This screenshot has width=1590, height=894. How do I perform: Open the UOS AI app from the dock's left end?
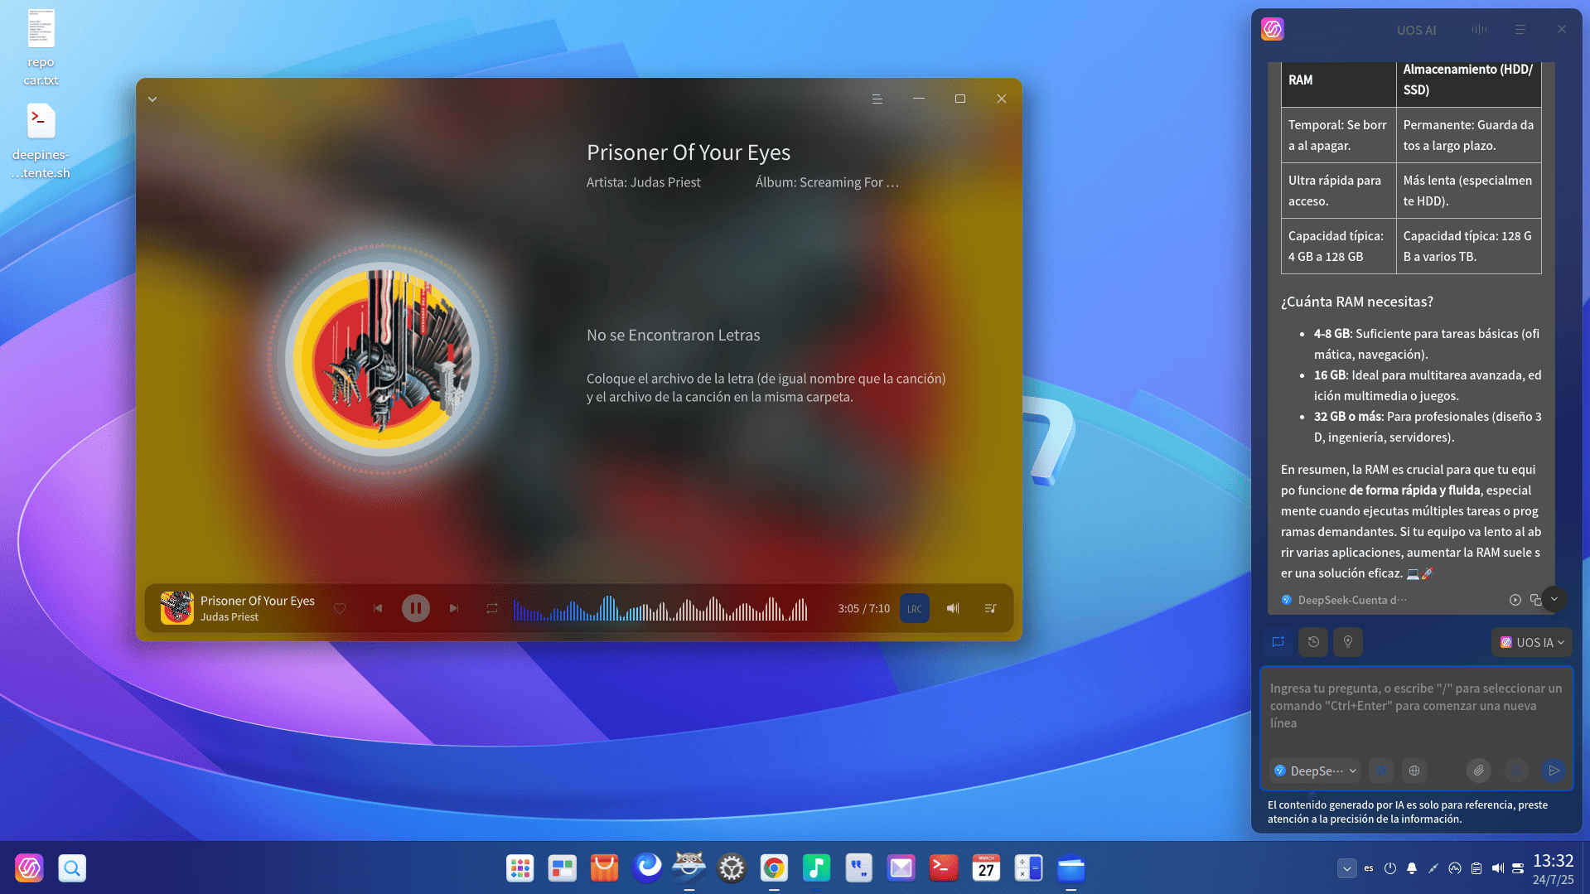pyautogui.click(x=29, y=867)
